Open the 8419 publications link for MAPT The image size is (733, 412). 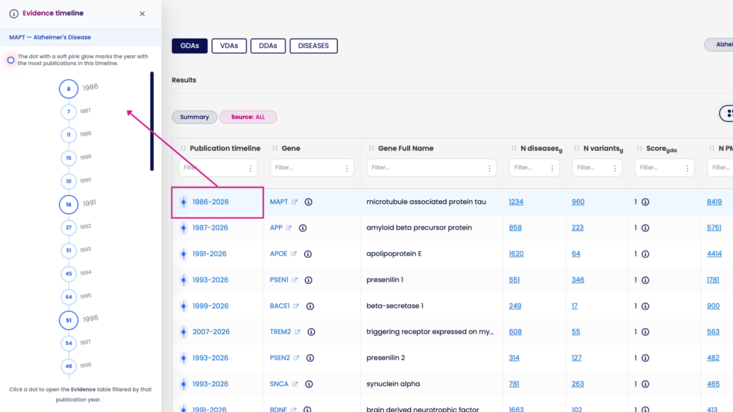pyautogui.click(x=714, y=202)
